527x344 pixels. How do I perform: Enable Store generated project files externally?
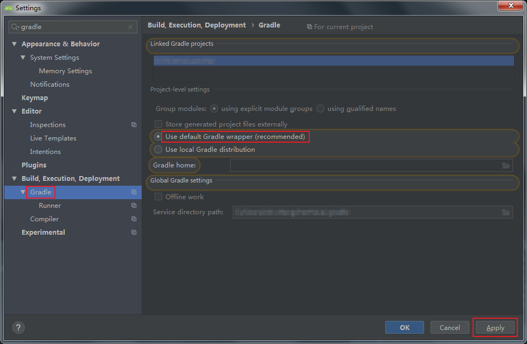(x=158, y=124)
